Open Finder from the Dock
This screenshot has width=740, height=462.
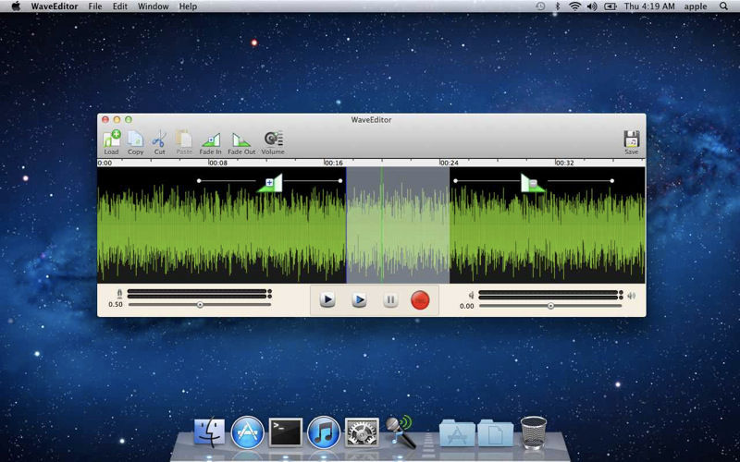pyautogui.click(x=210, y=432)
